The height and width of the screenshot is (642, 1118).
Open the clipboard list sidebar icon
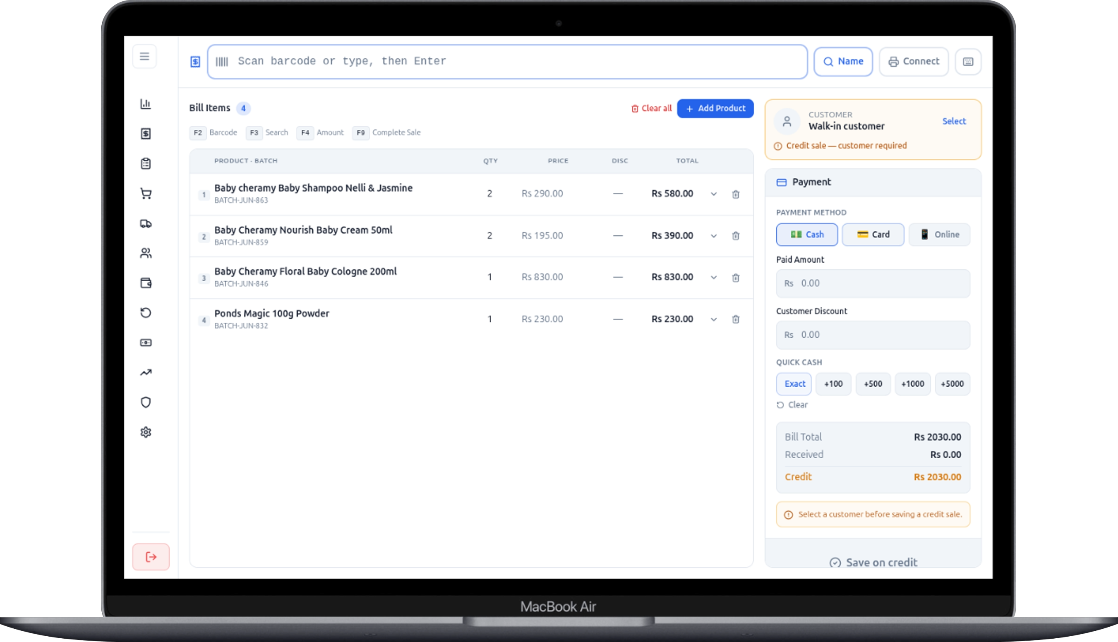[146, 163]
